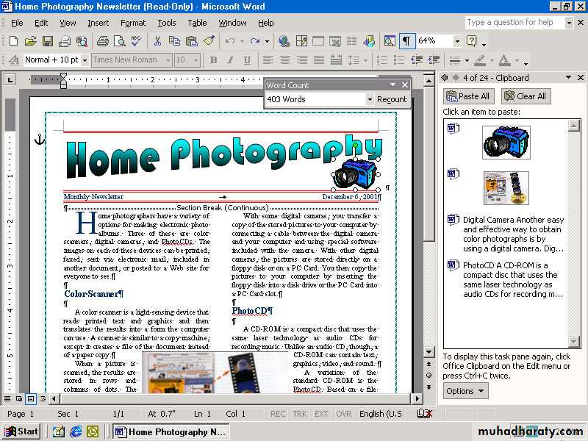This screenshot has height=441, width=588.
Task: Click the Format Painter brush icon
Action: (209, 41)
